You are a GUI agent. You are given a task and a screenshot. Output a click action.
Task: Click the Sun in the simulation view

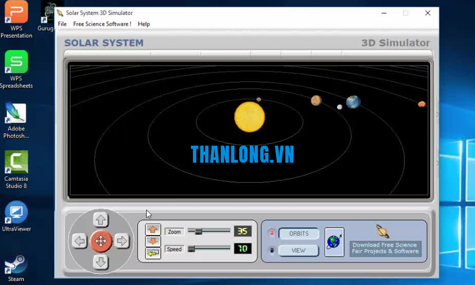pyautogui.click(x=249, y=117)
